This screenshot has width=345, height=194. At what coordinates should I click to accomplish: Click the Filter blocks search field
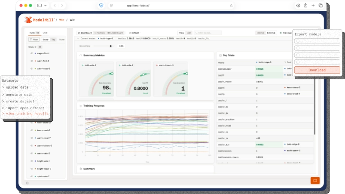pyautogui.click(x=208, y=33)
